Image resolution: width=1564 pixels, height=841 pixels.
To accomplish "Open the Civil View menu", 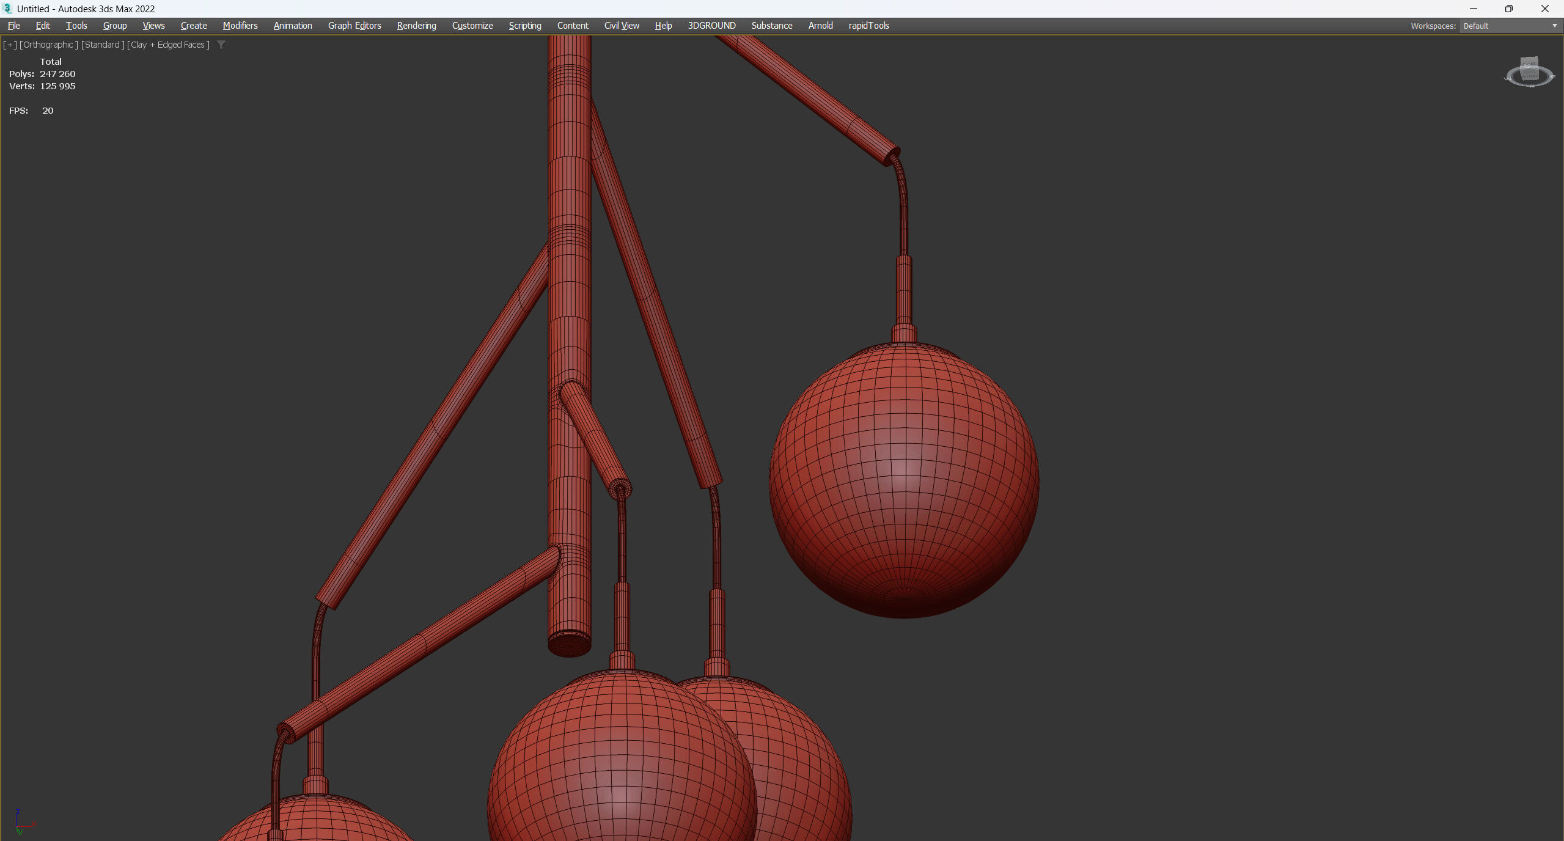I will [x=622, y=26].
